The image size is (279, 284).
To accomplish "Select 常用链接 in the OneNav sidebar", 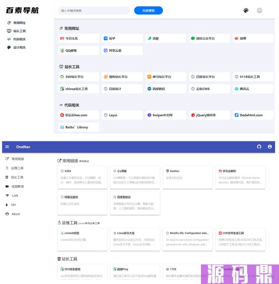I will 15,159.
